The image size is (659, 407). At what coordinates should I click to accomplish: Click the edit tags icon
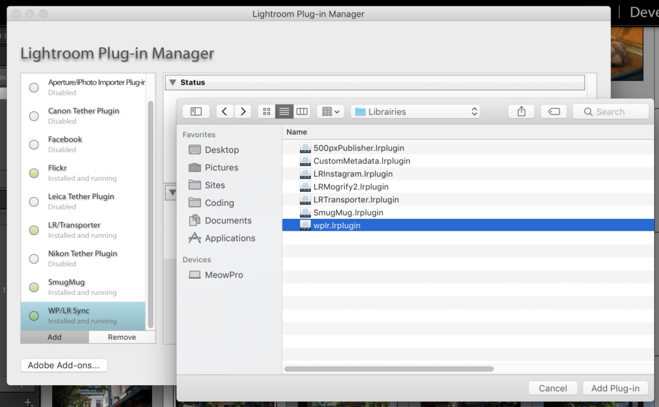pos(554,111)
